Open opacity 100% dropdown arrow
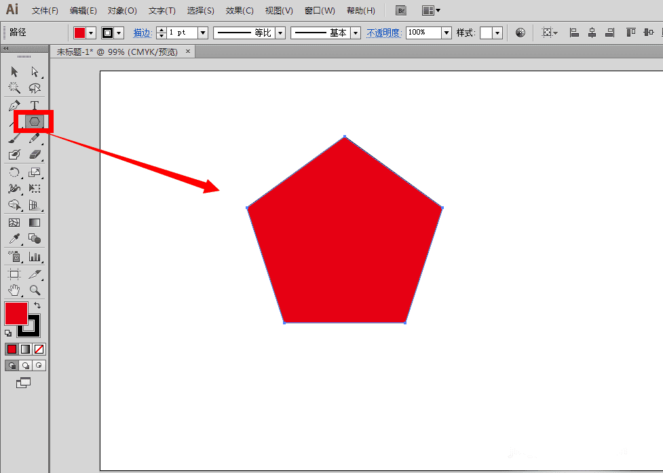The image size is (663, 473). pos(447,33)
